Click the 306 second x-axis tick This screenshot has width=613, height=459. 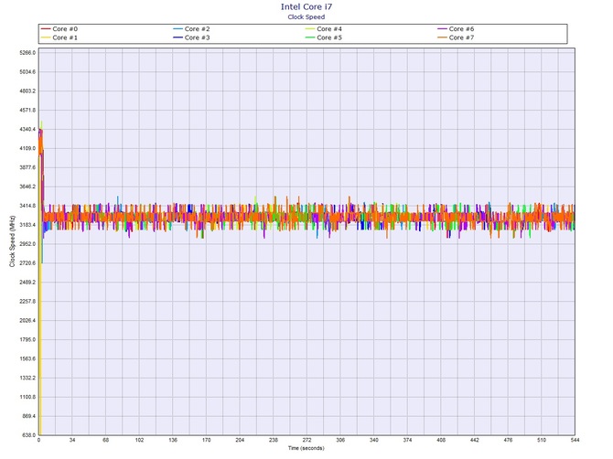tap(340, 440)
